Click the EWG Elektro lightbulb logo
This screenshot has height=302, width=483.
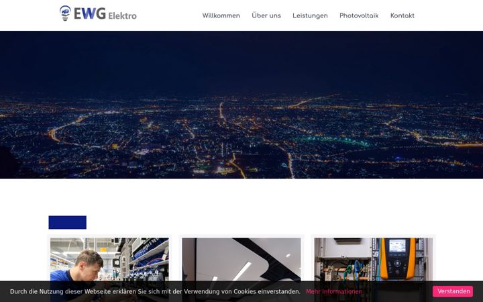click(65, 13)
